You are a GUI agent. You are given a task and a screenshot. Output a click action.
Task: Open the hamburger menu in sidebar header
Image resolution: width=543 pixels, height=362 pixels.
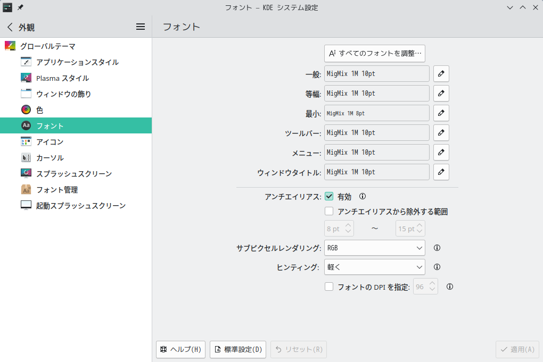pos(140,27)
